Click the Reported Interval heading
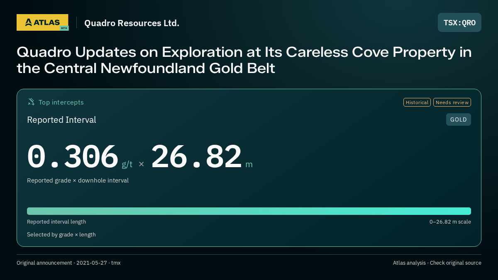This screenshot has width=498, height=280. [61, 120]
